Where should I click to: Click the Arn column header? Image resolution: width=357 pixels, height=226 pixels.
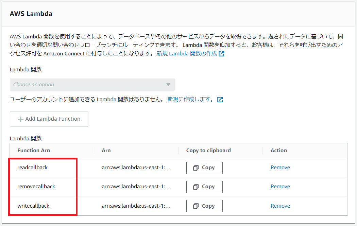click(106, 151)
